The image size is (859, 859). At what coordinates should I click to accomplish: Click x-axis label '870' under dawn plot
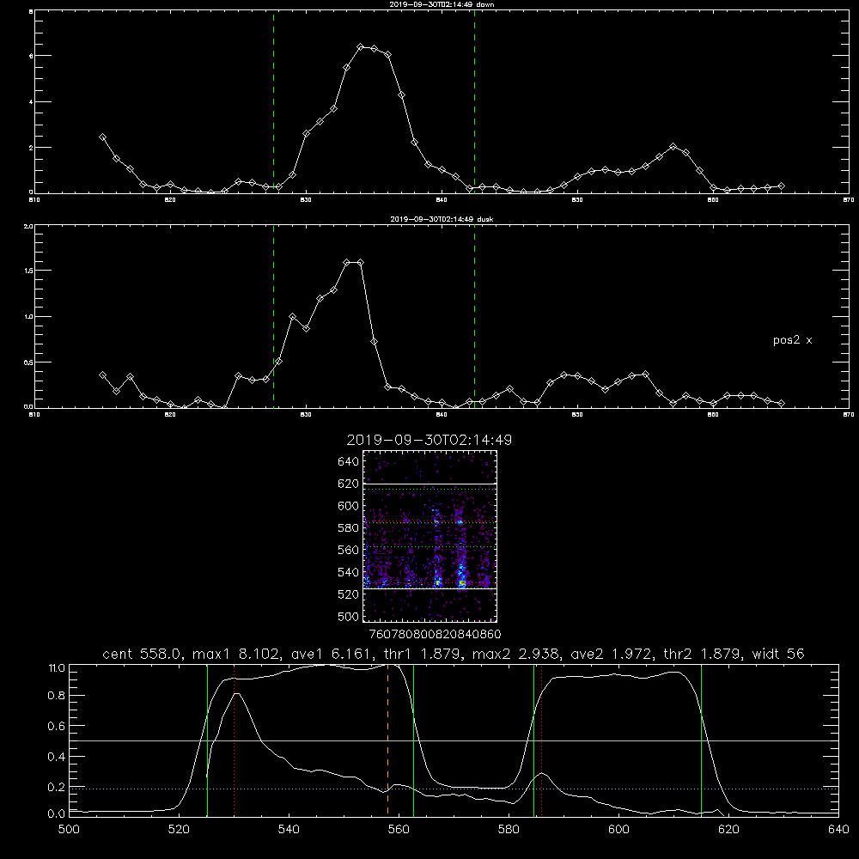click(849, 200)
